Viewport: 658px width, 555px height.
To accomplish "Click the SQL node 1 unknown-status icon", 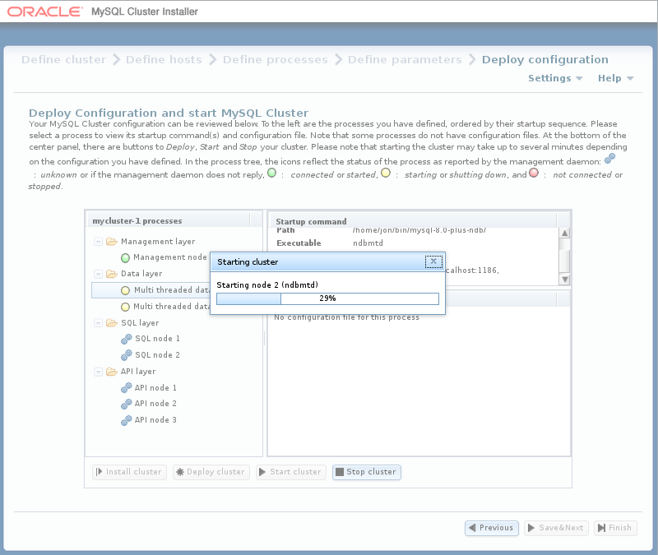I will (126, 339).
